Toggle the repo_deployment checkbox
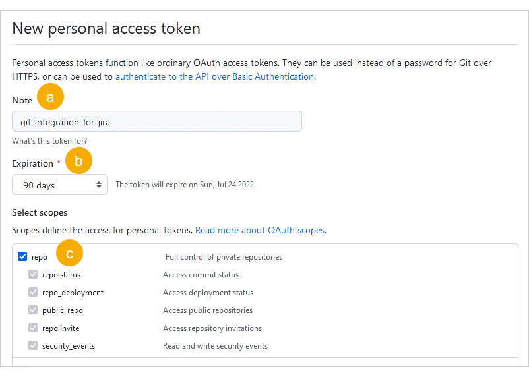This screenshot has width=529, height=377. pyautogui.click(x=33, y=292)
